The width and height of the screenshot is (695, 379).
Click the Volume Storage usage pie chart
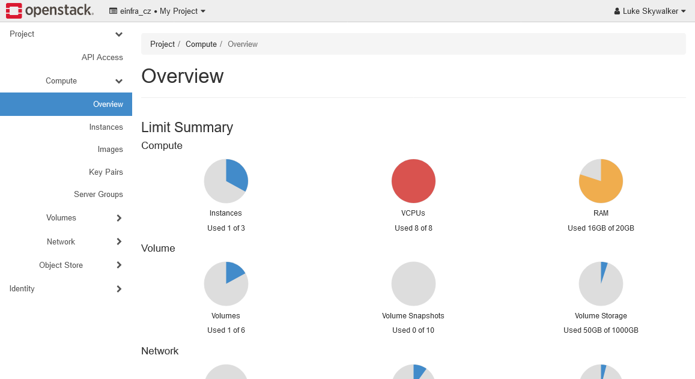(x=601, y=283)
